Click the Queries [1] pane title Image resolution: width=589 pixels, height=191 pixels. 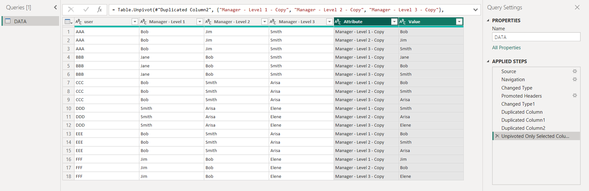pyautogui.click(x=19, y=7)
